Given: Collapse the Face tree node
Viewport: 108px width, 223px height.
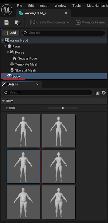Looking at the screenshot, I should (x=5, y=46).
